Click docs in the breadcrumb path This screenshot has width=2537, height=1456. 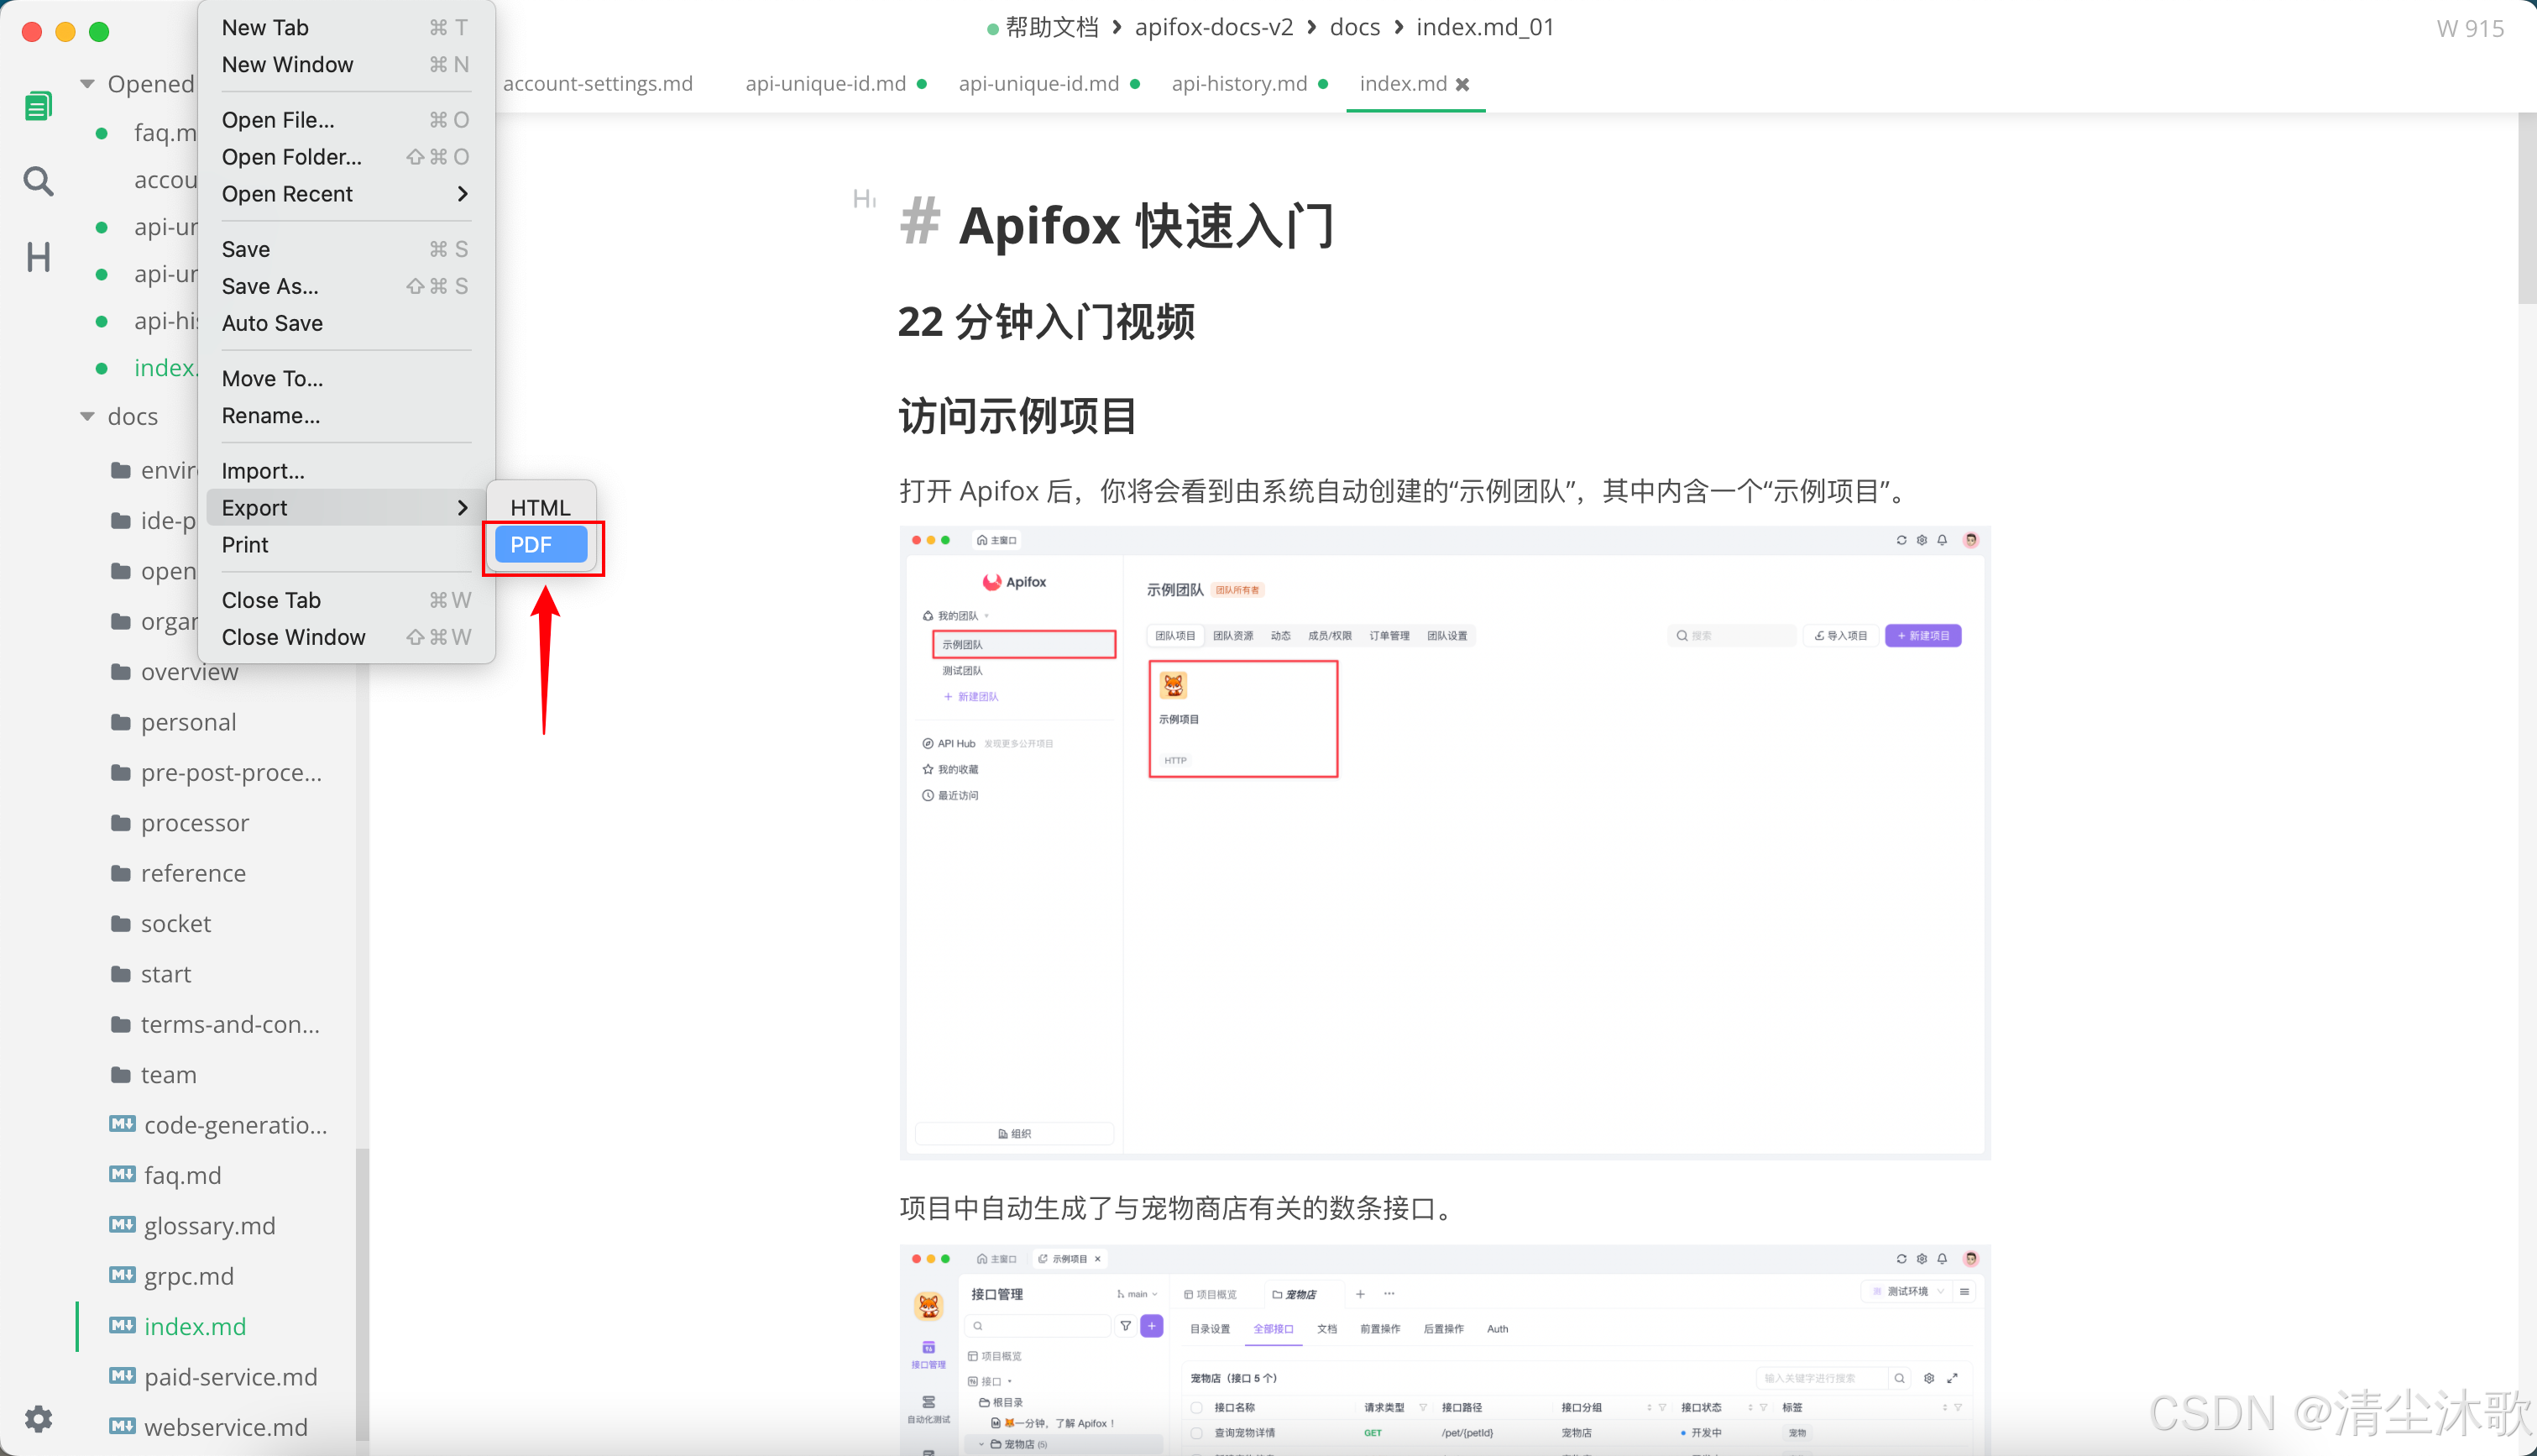coord(1354,27)
